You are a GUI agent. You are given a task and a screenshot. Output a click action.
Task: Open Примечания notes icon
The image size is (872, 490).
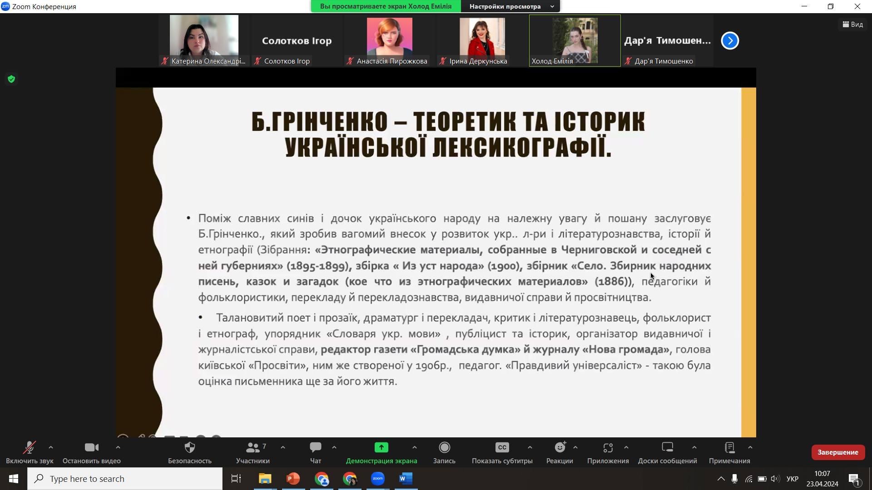point(730,448)
